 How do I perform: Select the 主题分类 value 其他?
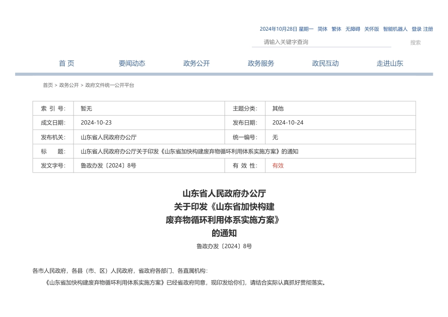(x=278, y=108)
